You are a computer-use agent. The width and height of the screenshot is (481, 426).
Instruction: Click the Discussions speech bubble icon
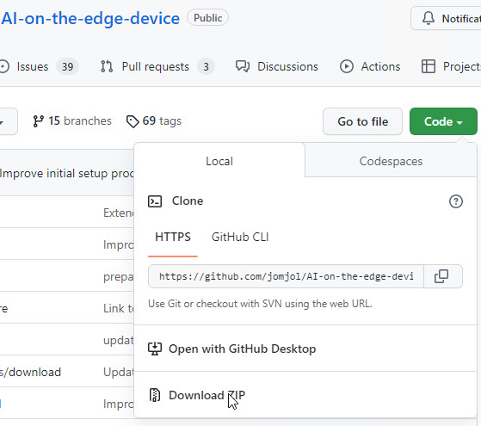click(x=243, y=66)
